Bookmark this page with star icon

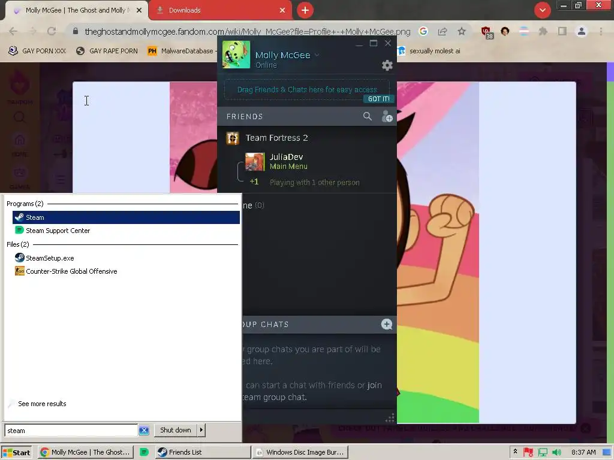[x=462, y=31]
